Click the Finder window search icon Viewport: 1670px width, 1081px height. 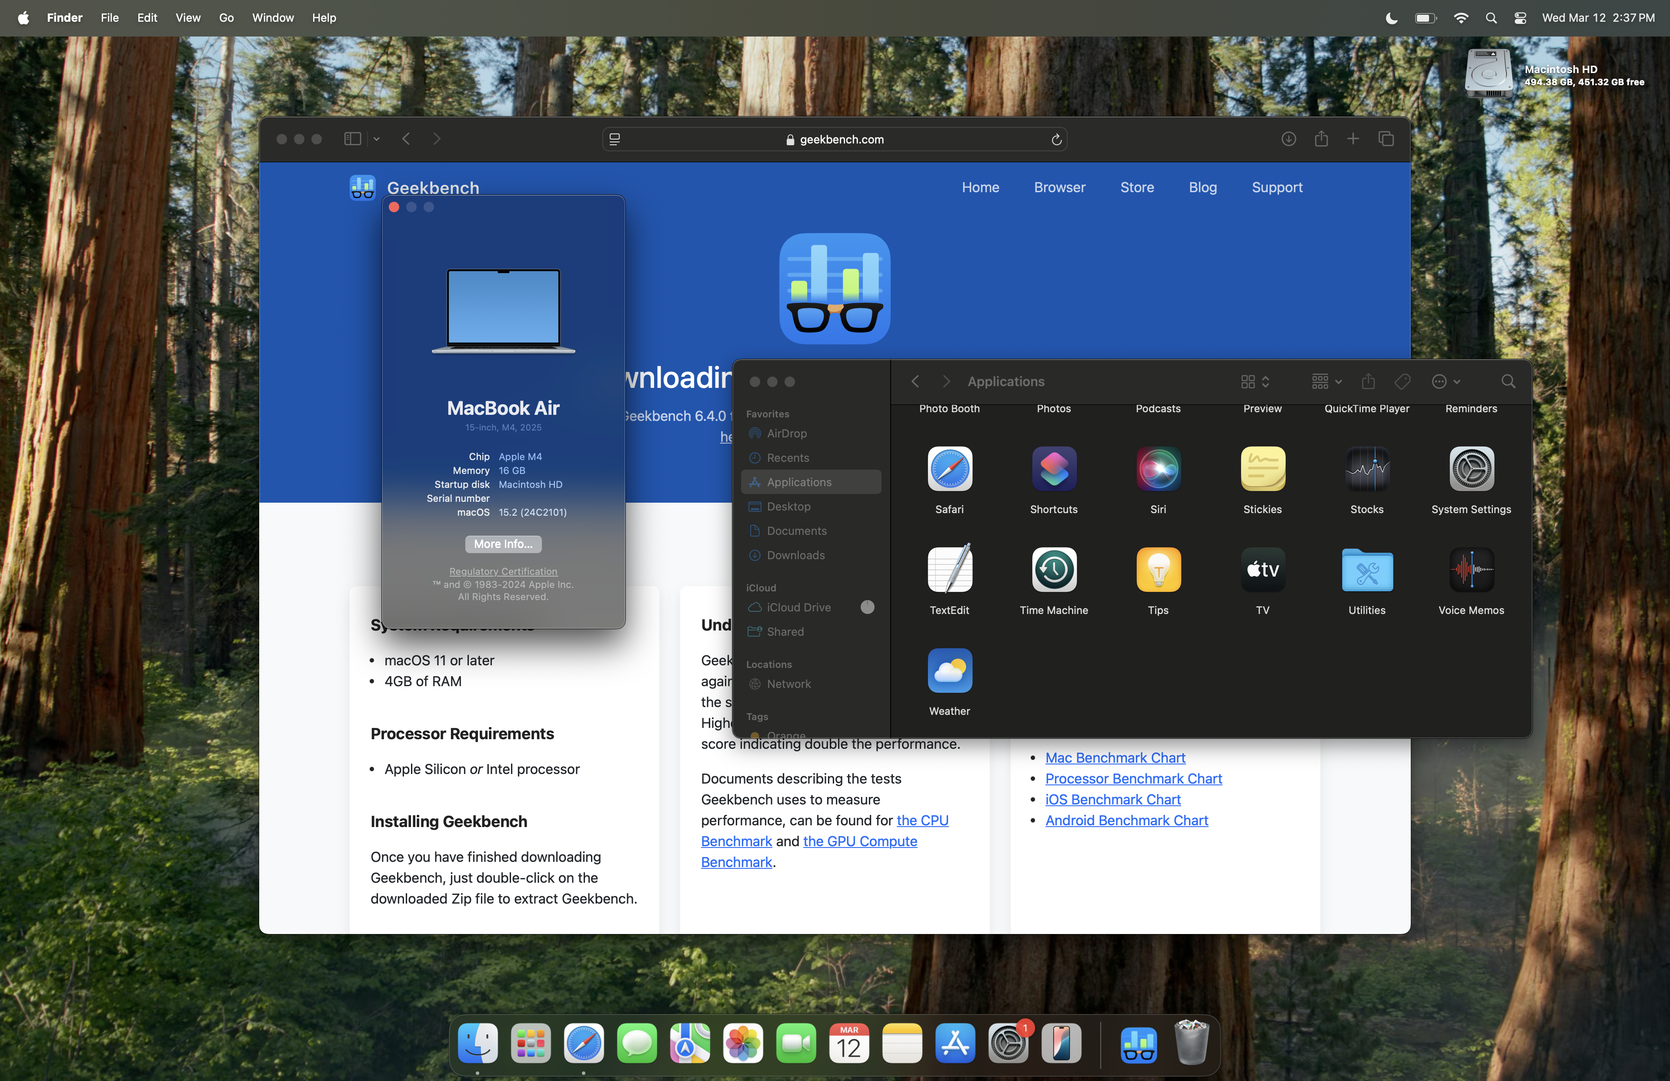[x=1507, y=382]
